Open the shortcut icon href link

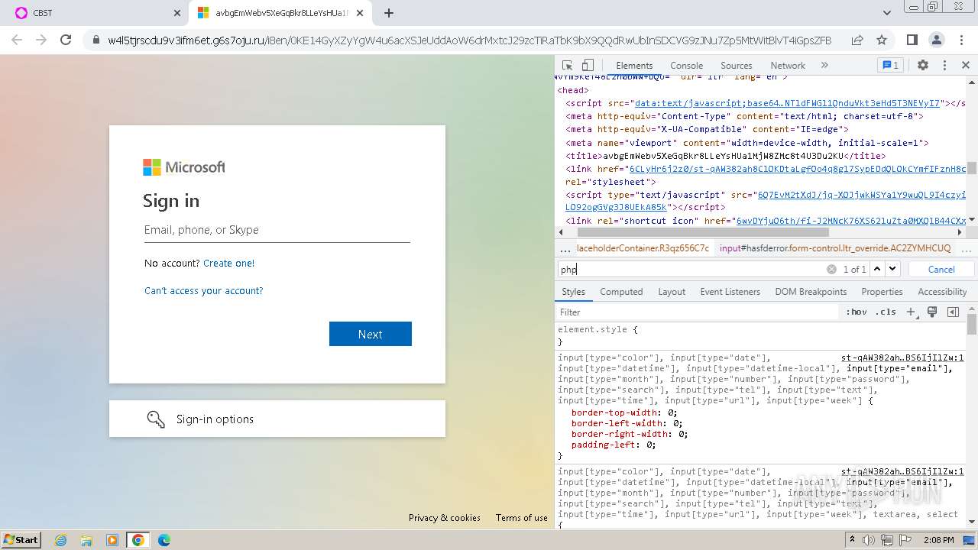click(851, 221)
